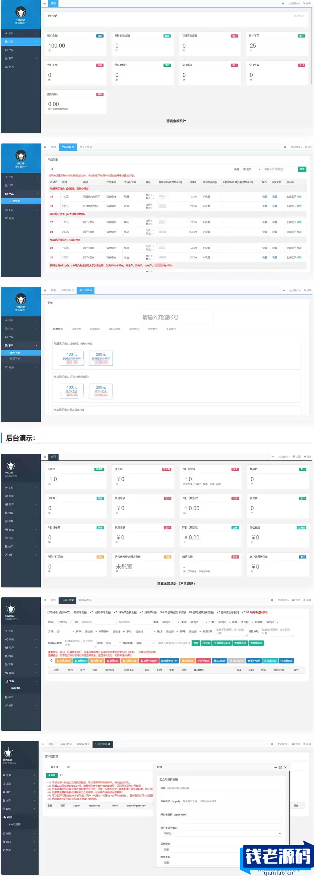This screenshot has height=876, width=314.
Task: Click the 请输入产品描述 search field
Action: coord(280,169)
